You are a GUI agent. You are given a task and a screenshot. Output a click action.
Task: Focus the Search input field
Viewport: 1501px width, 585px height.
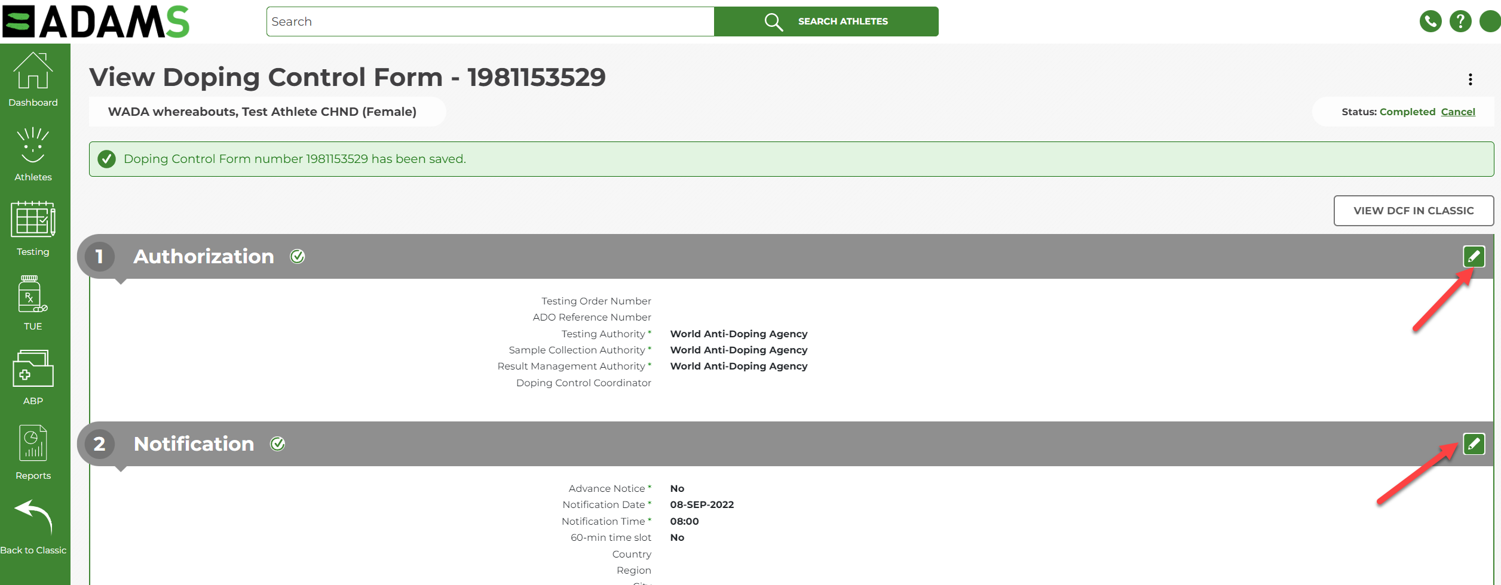491,21
